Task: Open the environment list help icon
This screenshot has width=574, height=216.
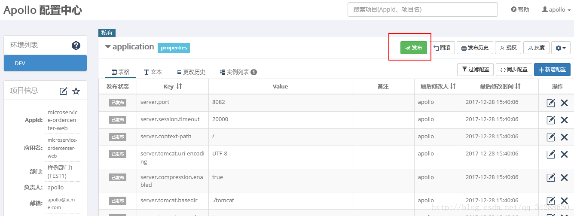Action: pyautogui.click(x=76, y=45)
